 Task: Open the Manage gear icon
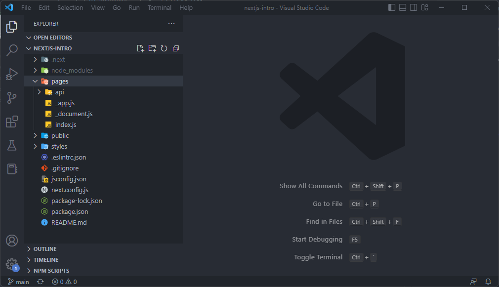click(x=12, y=264)
